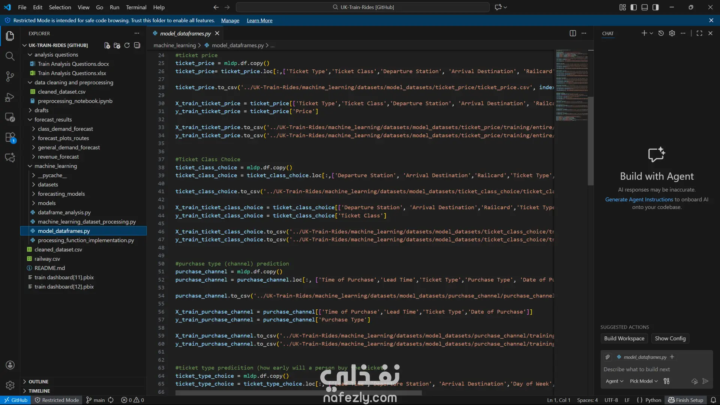Open chat history icon
Image resolution: width=720 pixels, height=405 pixels.
[x=661, y=33]
